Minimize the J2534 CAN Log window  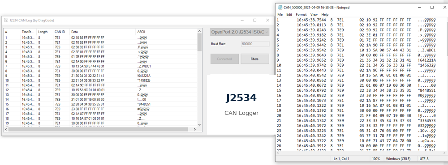coord(242,20)
